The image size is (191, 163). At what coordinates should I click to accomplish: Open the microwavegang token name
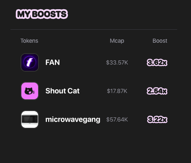pyautogui.click(x=73, y=120)
